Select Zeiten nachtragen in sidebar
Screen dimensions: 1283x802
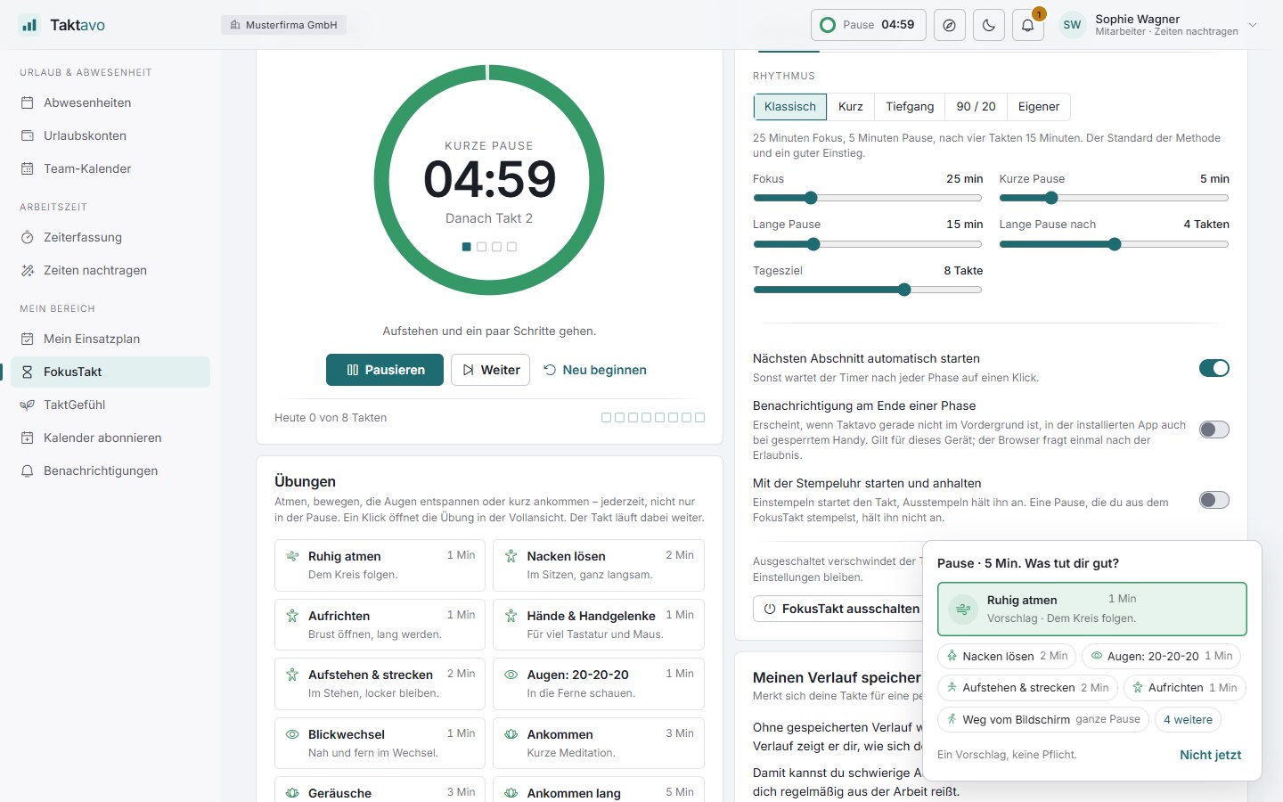(x=110, y=270)
